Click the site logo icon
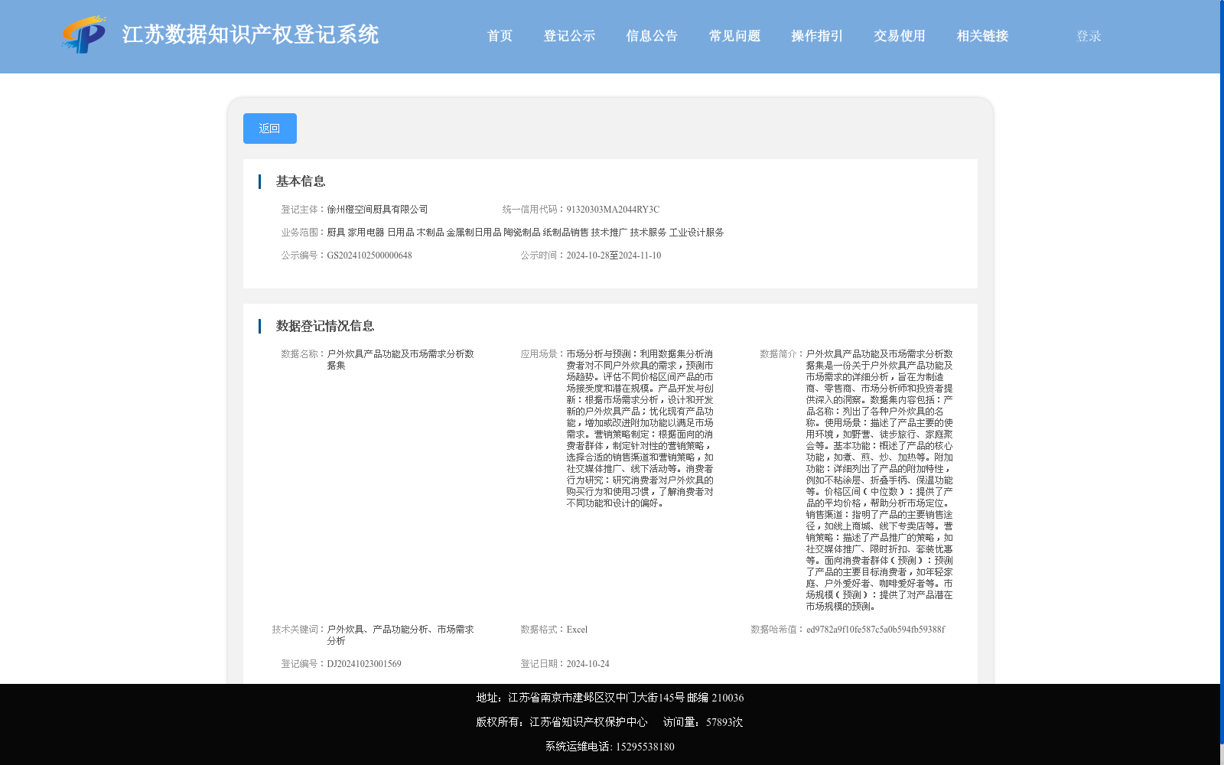Screen dimensions: 1224x765 84,34
